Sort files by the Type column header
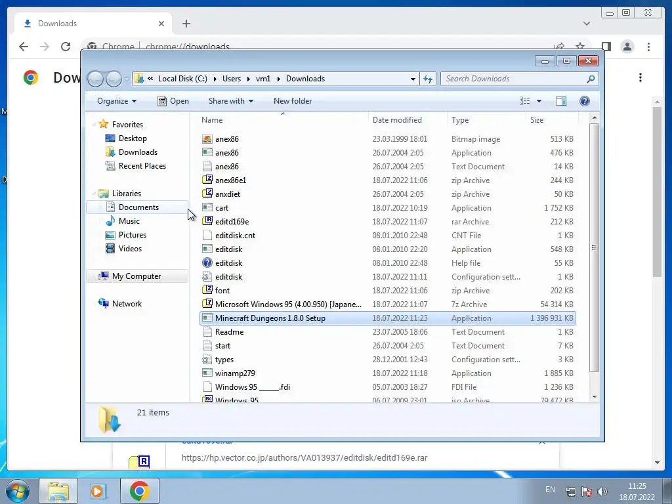672x504 pixels. [x=486, y=120]
